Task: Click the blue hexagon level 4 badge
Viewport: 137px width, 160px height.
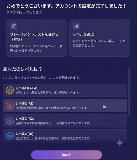Action: [x=10, y=136]
